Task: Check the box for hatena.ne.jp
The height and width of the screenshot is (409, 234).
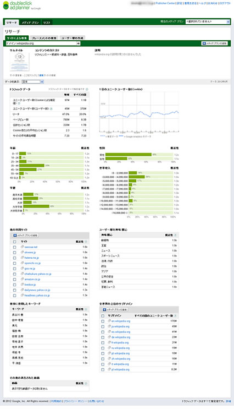Action: point(15,258)
